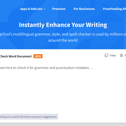Click the trash can delete icon
This screenshot has width=126, height=126.
pos(121,55)
